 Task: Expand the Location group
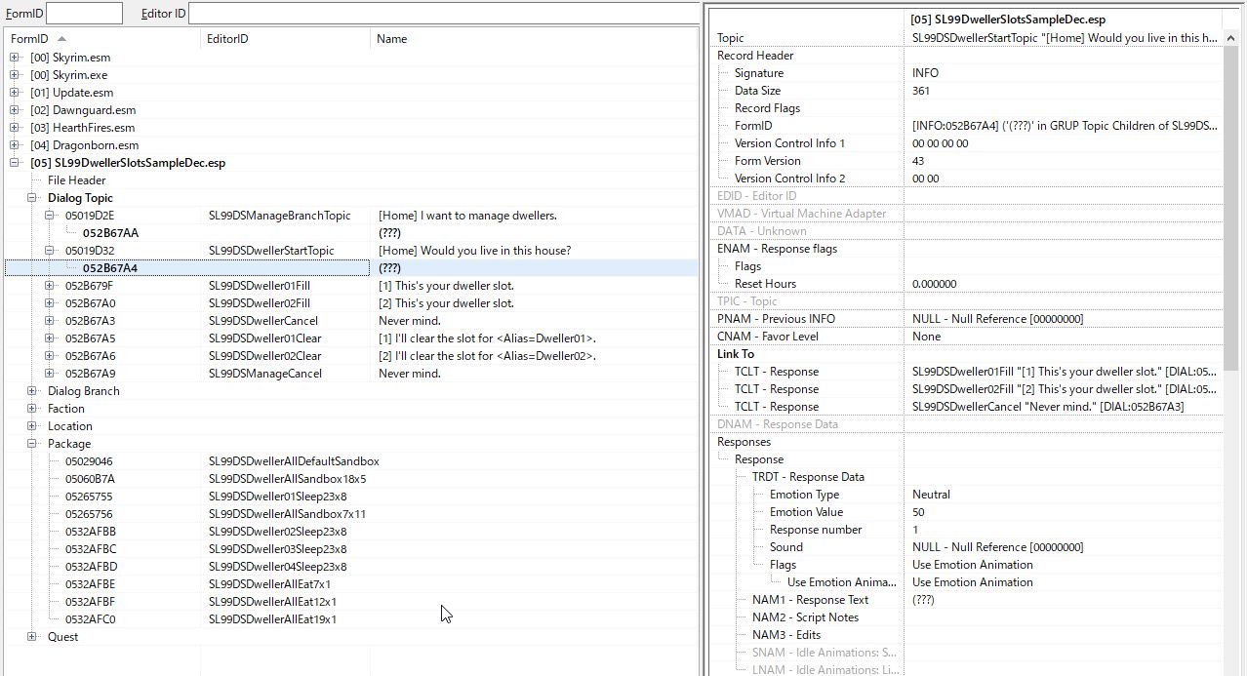pyautogui.click(x=32, y=426)
